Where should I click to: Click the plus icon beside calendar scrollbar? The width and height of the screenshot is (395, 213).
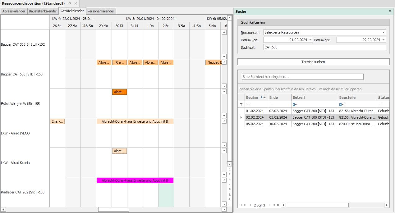(x=230, y=199)
